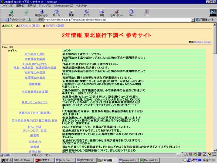Screen dimensions: 217x163
Task: Open the KENJI MIYAZAWA link
Action: [34, 64]
